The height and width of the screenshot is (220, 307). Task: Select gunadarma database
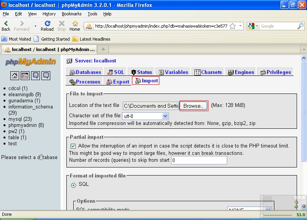[x=24, y=101]
